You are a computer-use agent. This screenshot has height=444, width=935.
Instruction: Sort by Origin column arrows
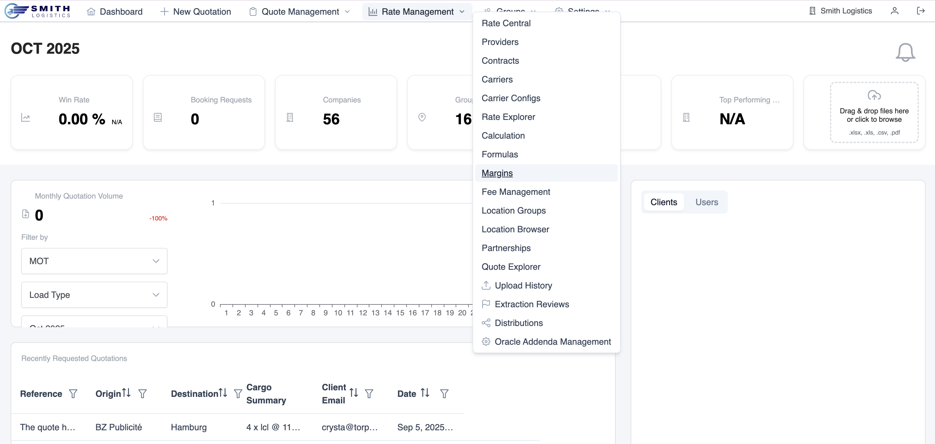pos(126,393)
